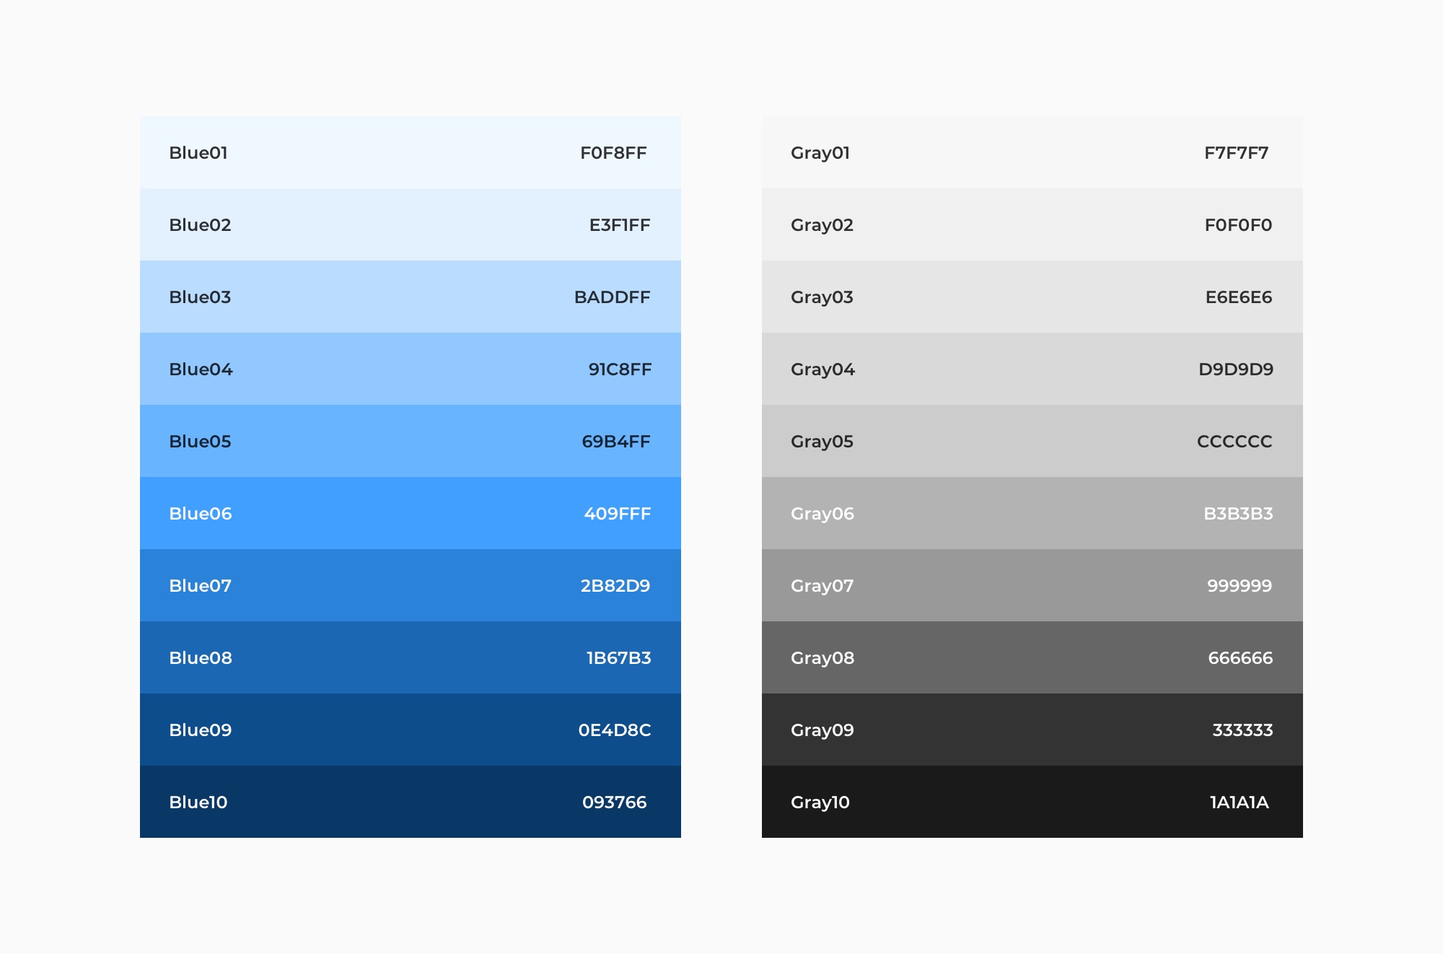Click the Gray09 dark swatch
This screenshot has width=1443, height=954.
click(1032, 730)
